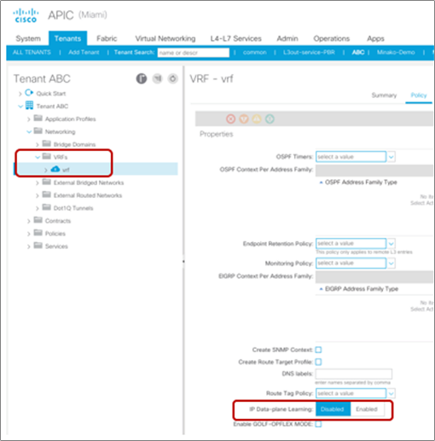Open Monitoring Policy dropdown arrow

[x=391, y=264]
